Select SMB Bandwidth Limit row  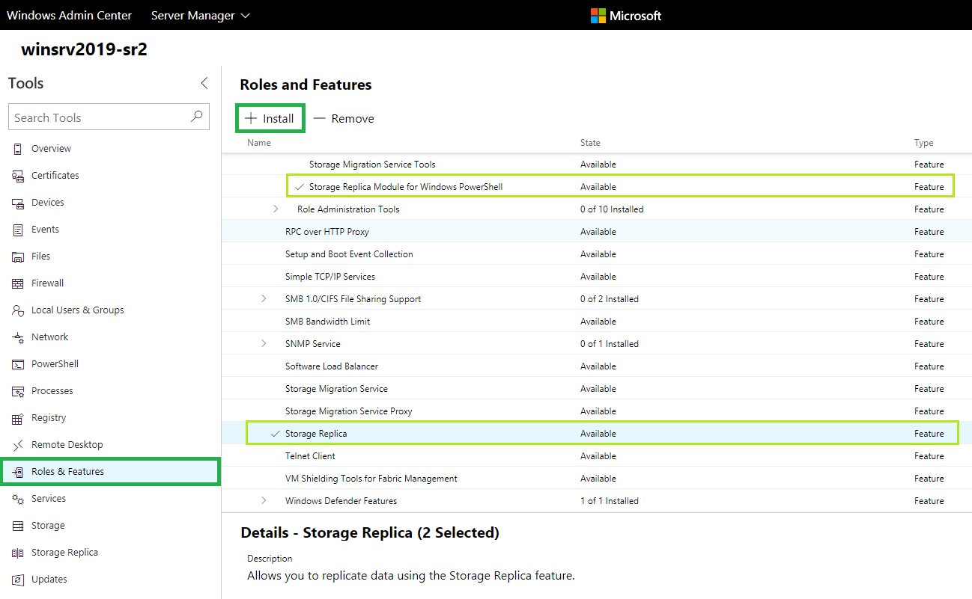click(x=597, y=322)
